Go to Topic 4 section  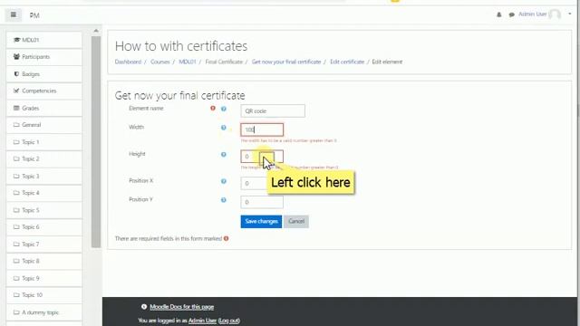(x=44, y=193)
